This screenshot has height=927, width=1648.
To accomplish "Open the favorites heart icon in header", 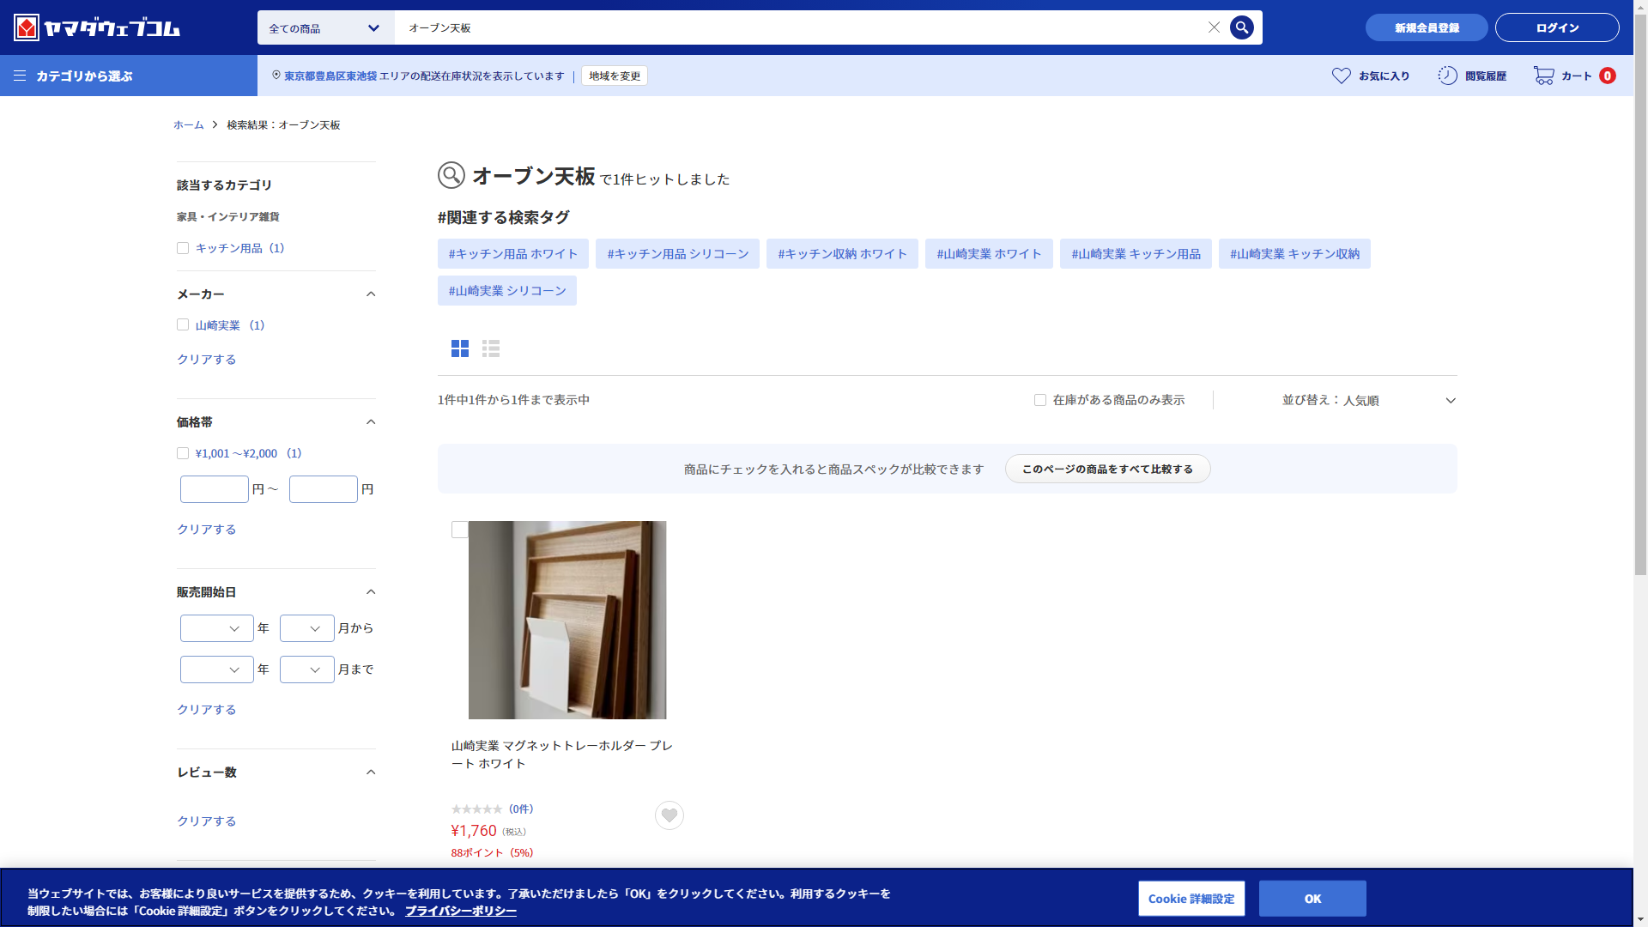I will [1341, 76].
